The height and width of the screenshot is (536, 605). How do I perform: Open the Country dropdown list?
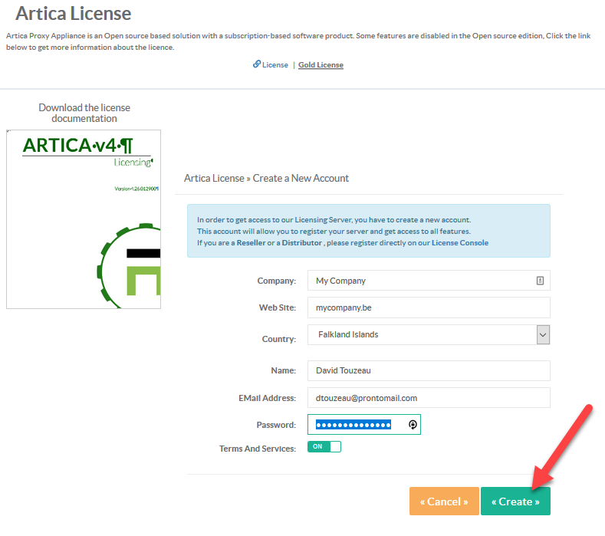pos(429,334)
